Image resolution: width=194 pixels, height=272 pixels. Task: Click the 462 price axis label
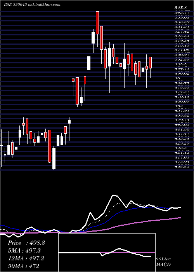(x=179, y=106)
